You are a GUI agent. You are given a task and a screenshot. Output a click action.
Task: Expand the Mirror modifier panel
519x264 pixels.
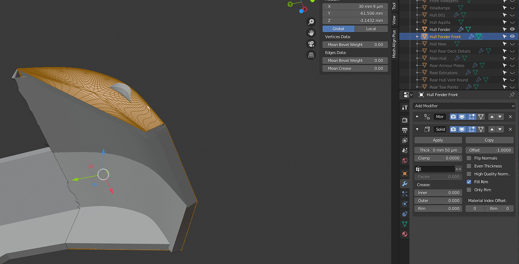click(417, 117)
